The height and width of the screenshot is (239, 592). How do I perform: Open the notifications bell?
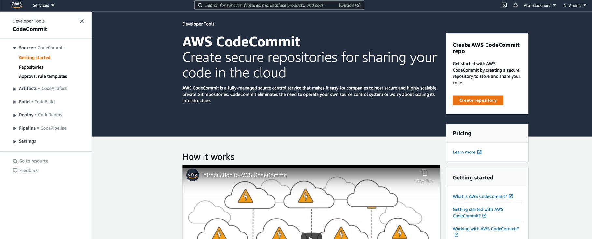point(515,5)
